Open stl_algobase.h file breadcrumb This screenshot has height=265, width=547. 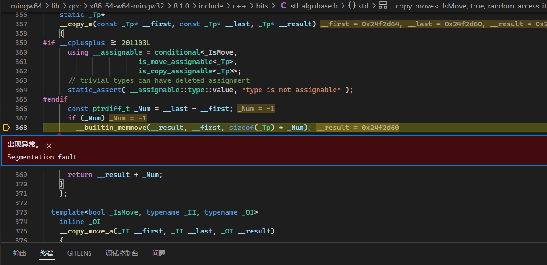pyautogui.click(x=314, y=6)
